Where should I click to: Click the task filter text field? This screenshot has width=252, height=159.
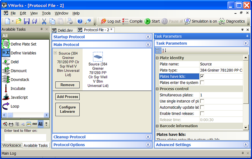pos(25,137)
